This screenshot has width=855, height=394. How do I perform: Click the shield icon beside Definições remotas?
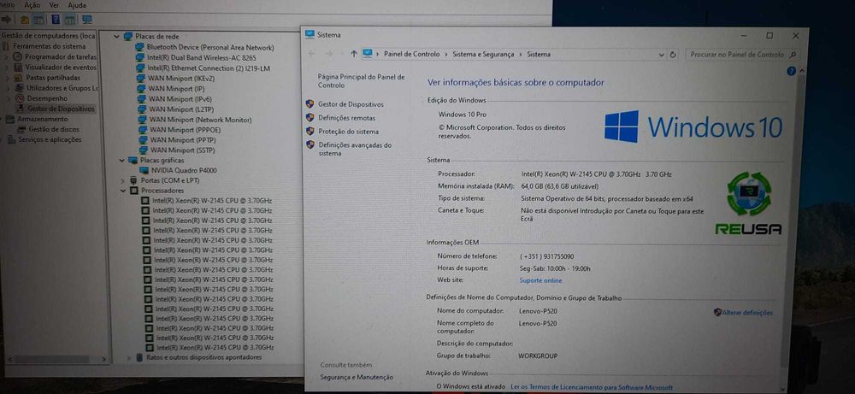pos(310,117)
